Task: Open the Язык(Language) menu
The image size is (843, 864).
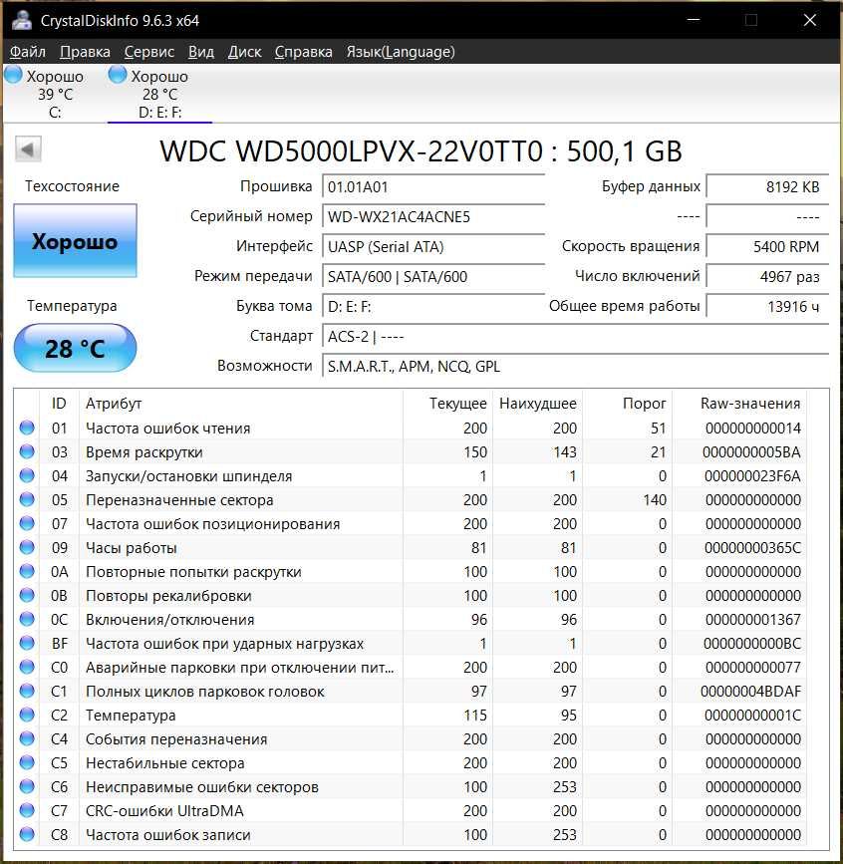Action: (x=401, y=52)
